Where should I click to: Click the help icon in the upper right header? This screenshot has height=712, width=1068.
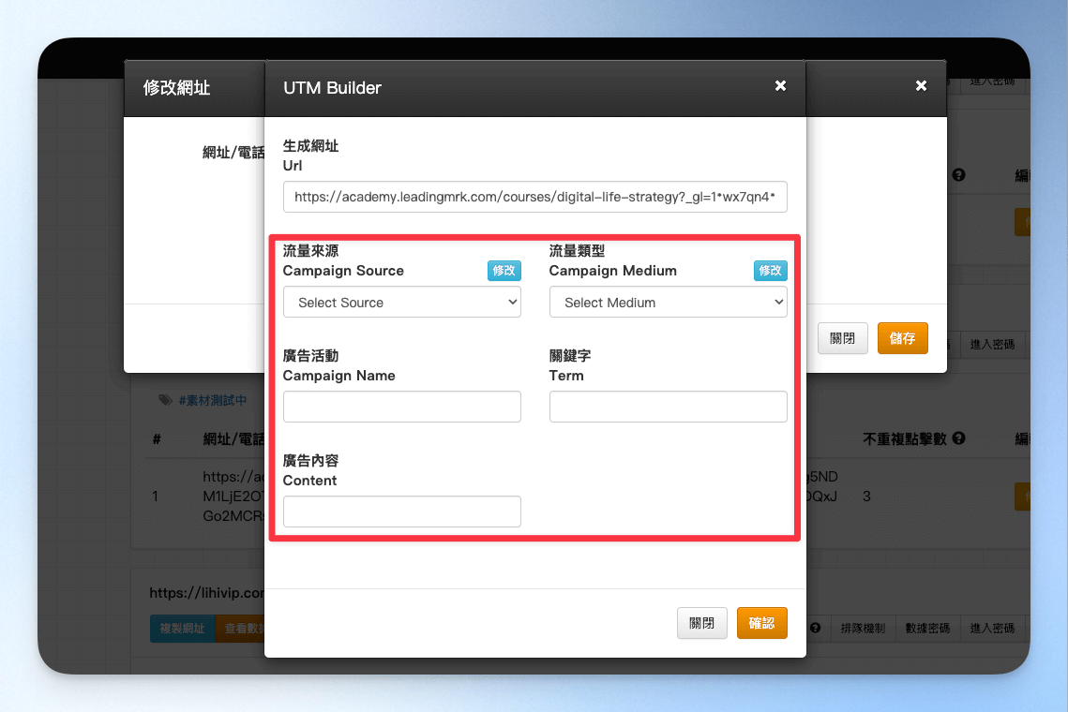pos(959,175)
